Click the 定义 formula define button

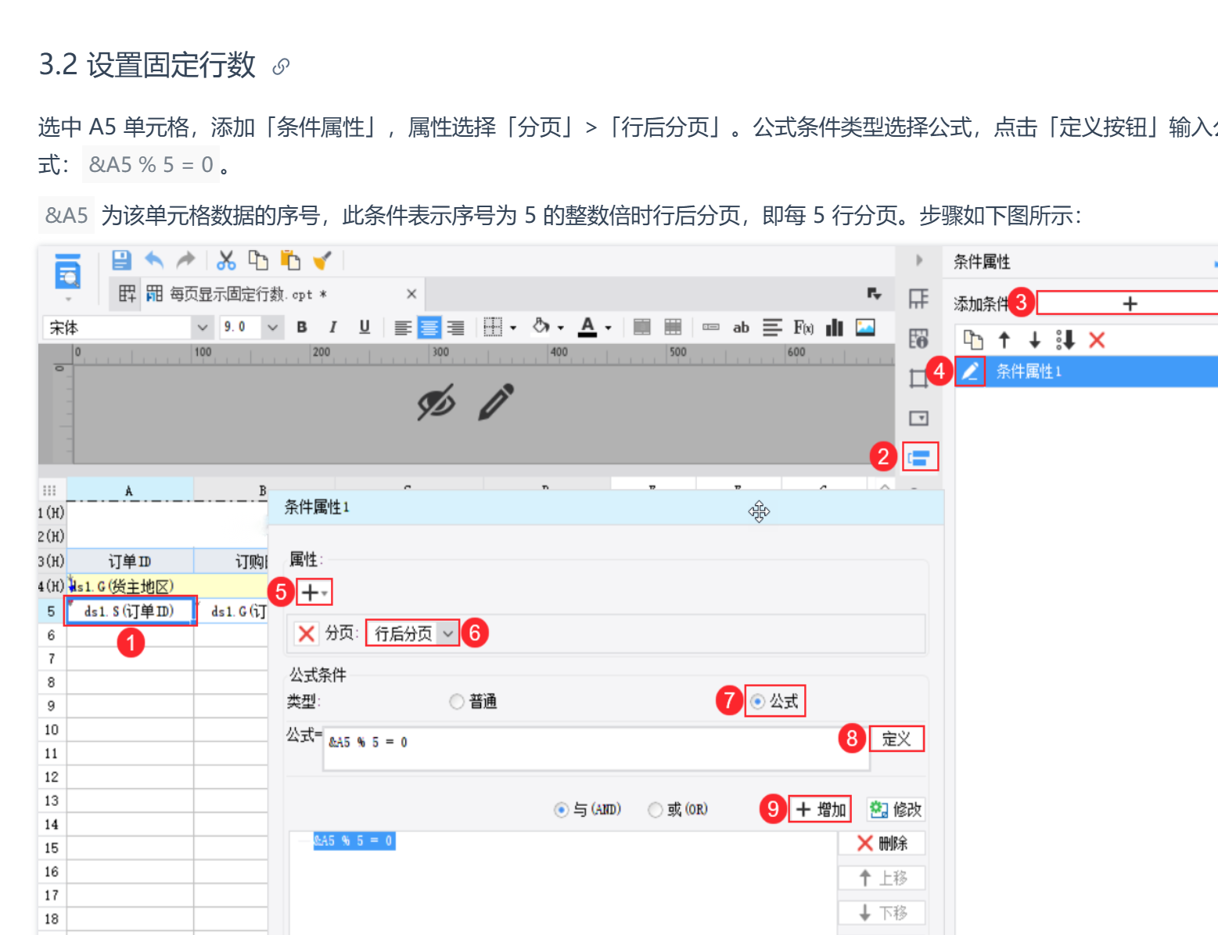coord(896,740)
